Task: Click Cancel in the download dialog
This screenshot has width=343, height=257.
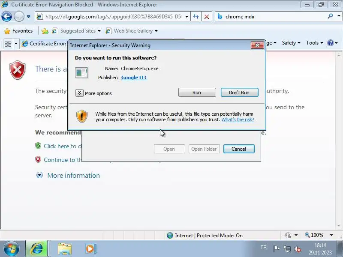Action: [239, 149]
